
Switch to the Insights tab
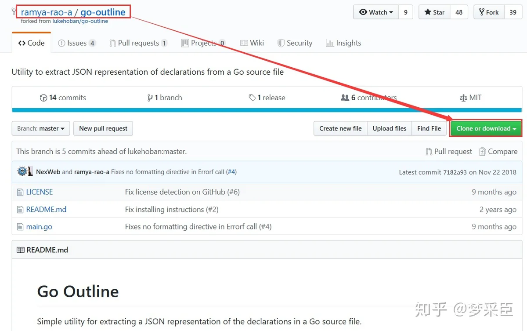point(343,43)
